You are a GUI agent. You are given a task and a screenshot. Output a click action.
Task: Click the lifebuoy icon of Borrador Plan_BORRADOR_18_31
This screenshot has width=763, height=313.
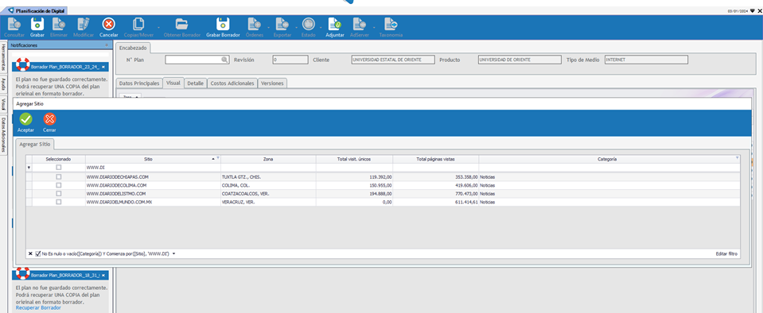point(22,273)
